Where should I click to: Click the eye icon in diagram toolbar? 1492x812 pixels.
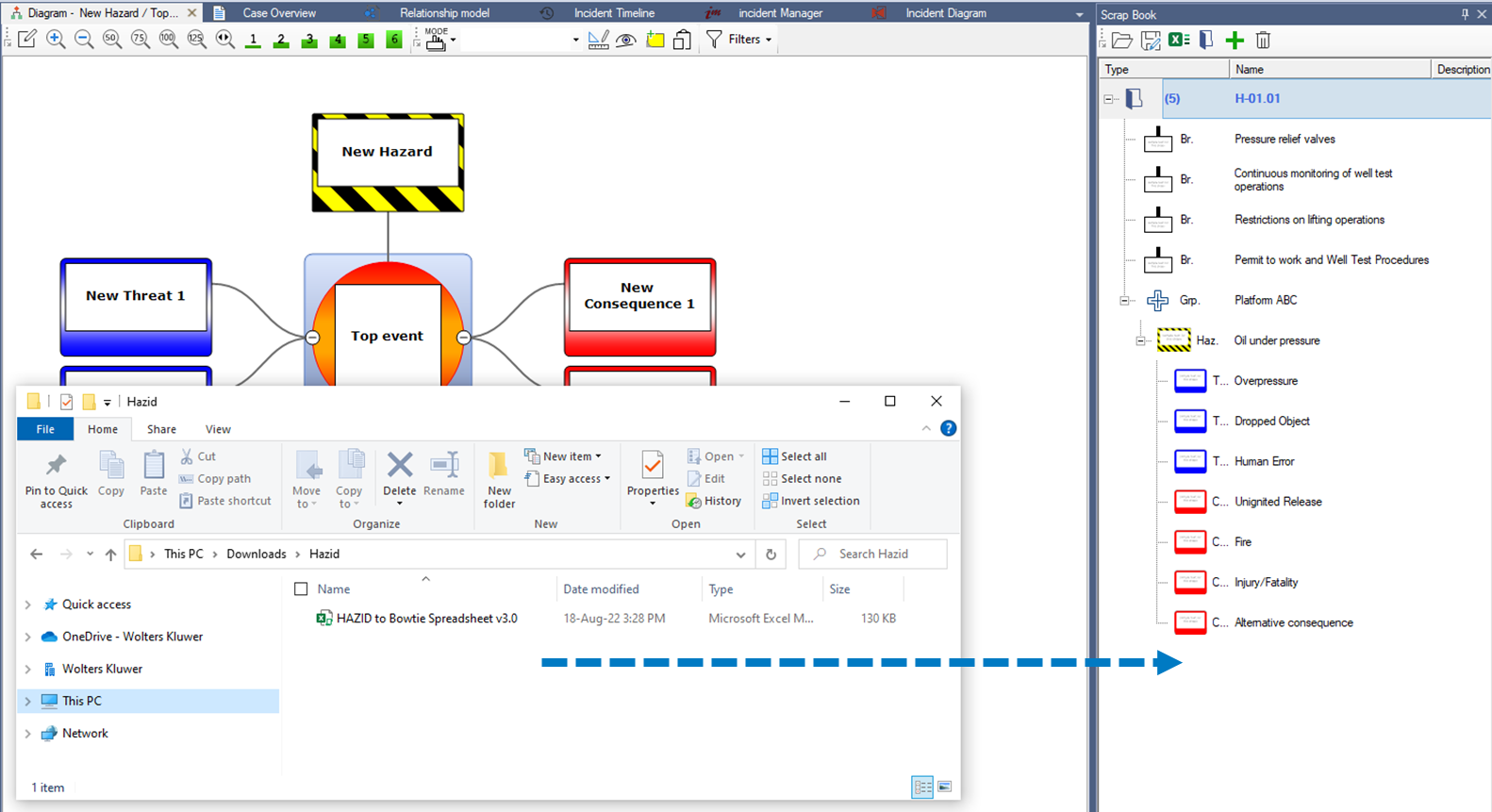point(625,40)
